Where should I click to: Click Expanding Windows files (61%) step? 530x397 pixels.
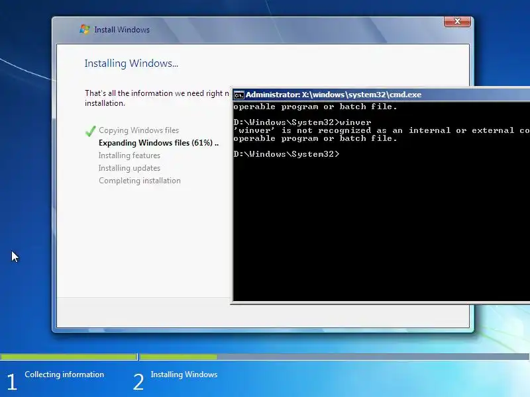click(158, 143)
